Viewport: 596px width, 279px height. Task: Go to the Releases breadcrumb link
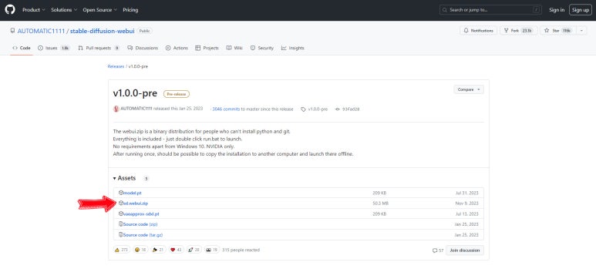[x=116, y=66]
